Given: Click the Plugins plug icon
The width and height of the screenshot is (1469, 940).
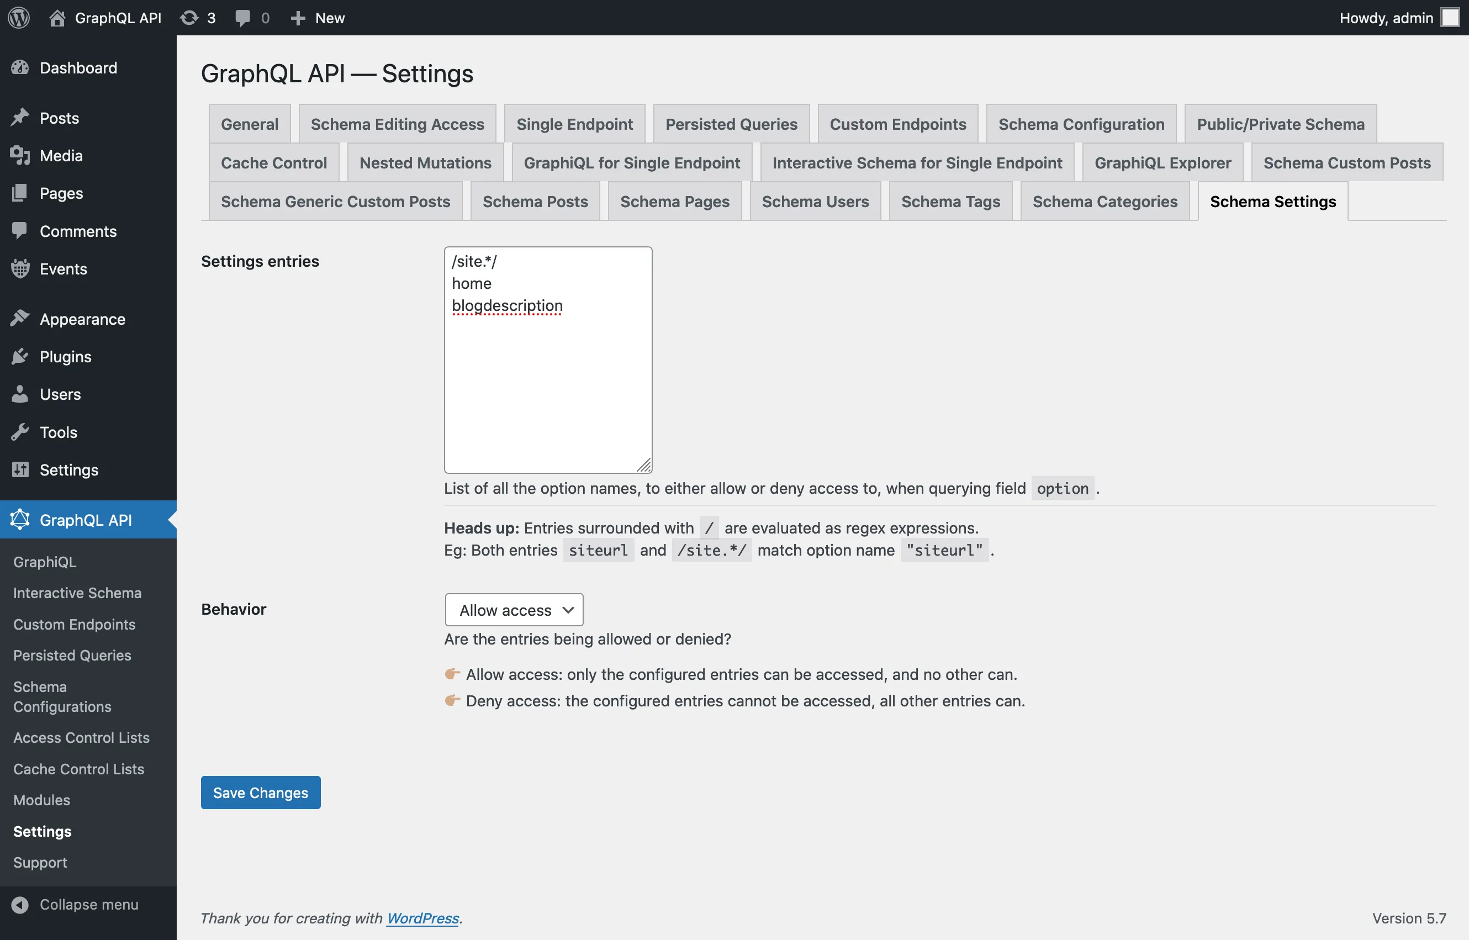Looking at the screenshot, I should [20, 356].
